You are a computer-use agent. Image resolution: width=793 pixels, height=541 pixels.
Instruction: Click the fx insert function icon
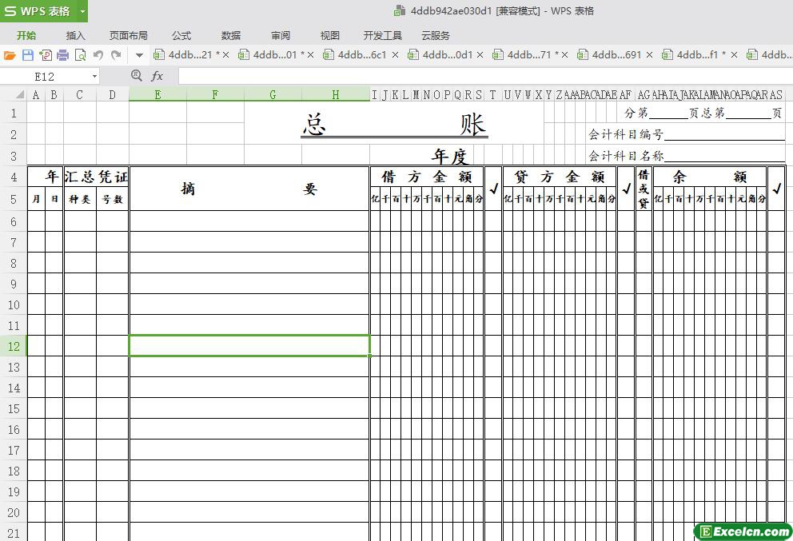tap(157, 77)
